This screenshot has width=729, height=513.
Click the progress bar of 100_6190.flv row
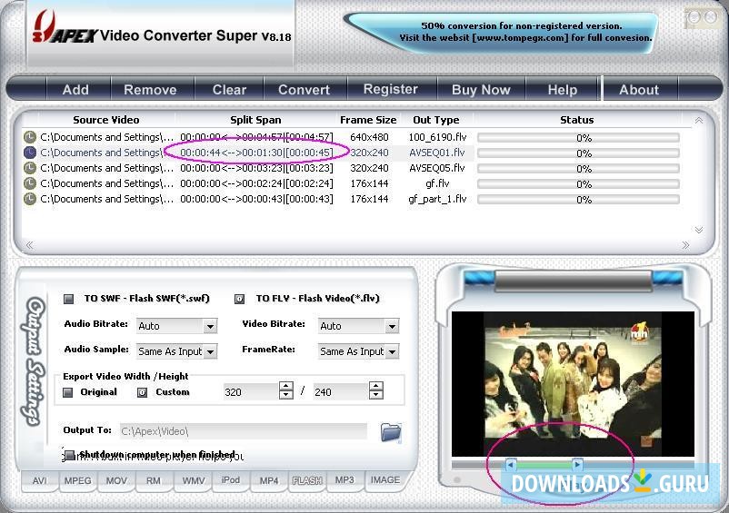pyautogui.click(x=578, y=137)
